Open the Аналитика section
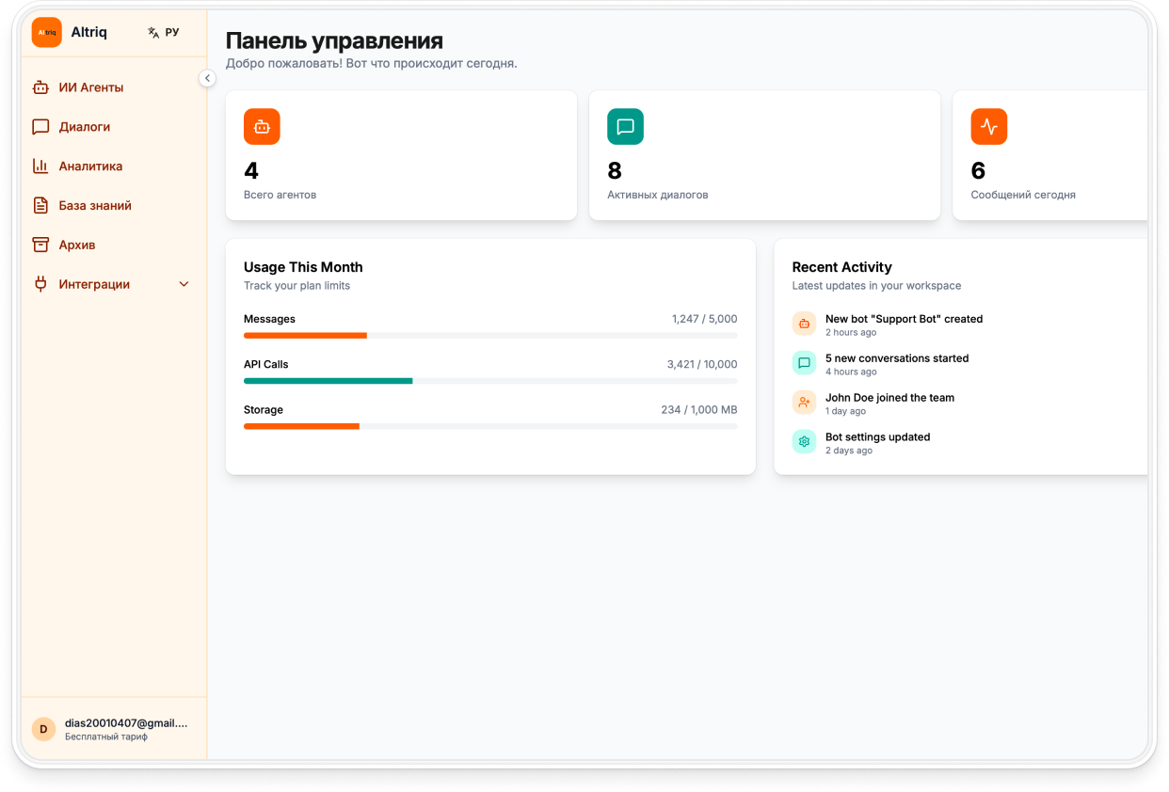1169x792 pixels. [x=90, y=166]
